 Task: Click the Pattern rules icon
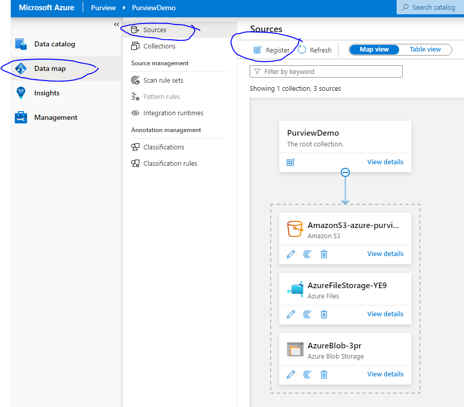pos(135,97)
